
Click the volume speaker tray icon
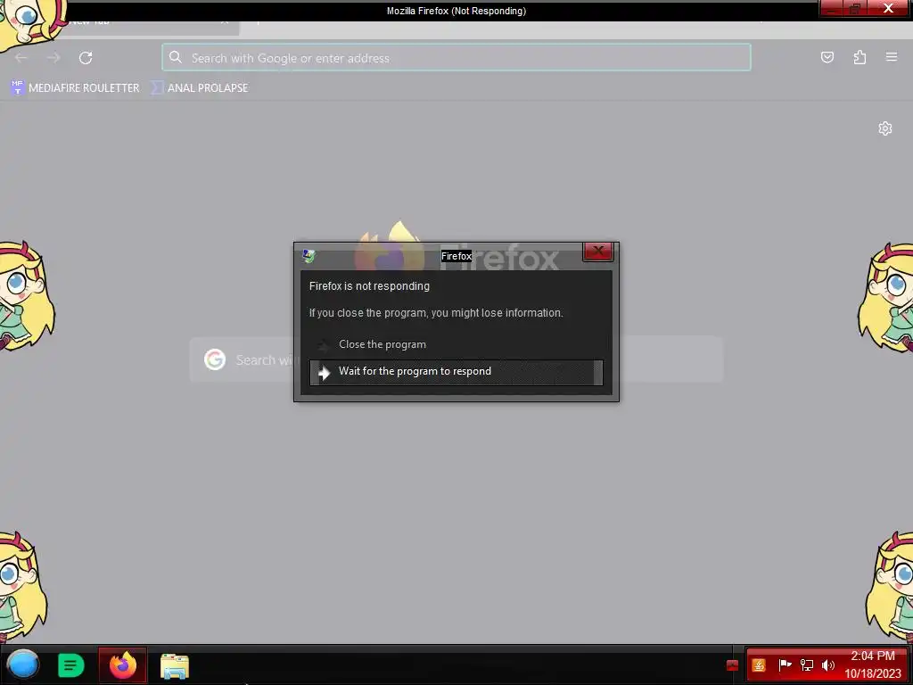coord(828,665)
